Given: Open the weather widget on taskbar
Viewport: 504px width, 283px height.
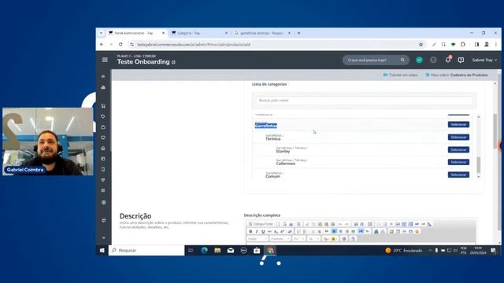Looking at the screenshot, I should [404, 250].
